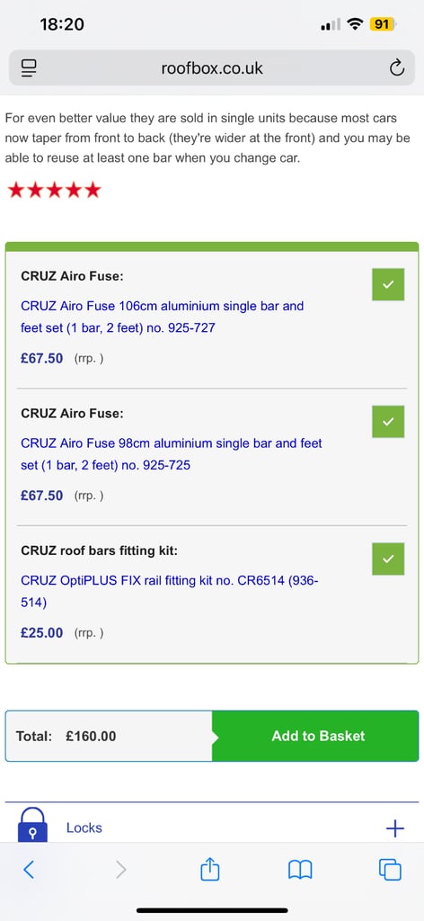Open Safari bookmarks book icon
This screenshot has height=921, width=424.
[x=300, y=870]
